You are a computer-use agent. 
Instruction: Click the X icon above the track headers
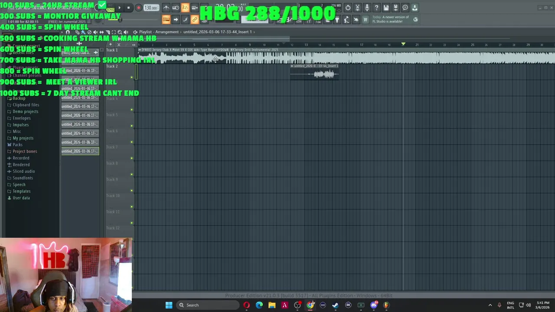[119, 45]
